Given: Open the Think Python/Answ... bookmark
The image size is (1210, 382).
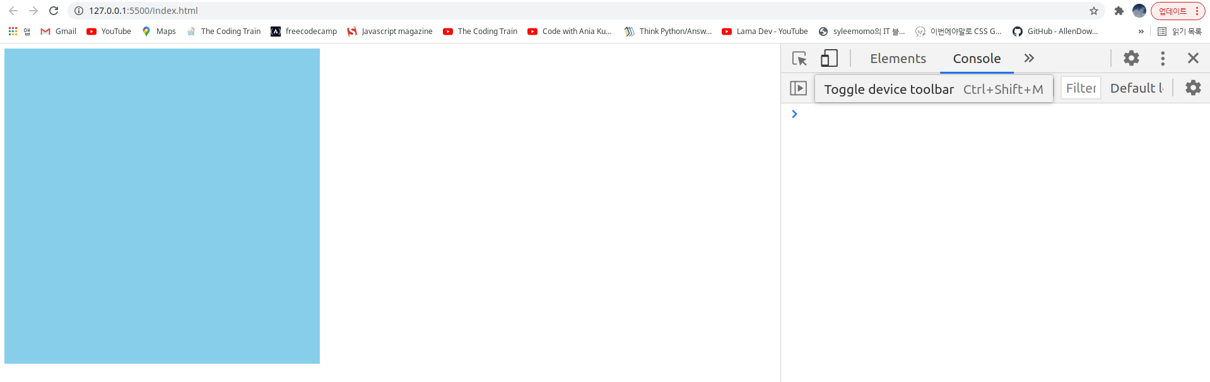Looking at the screenshot, I should point(667,31).
